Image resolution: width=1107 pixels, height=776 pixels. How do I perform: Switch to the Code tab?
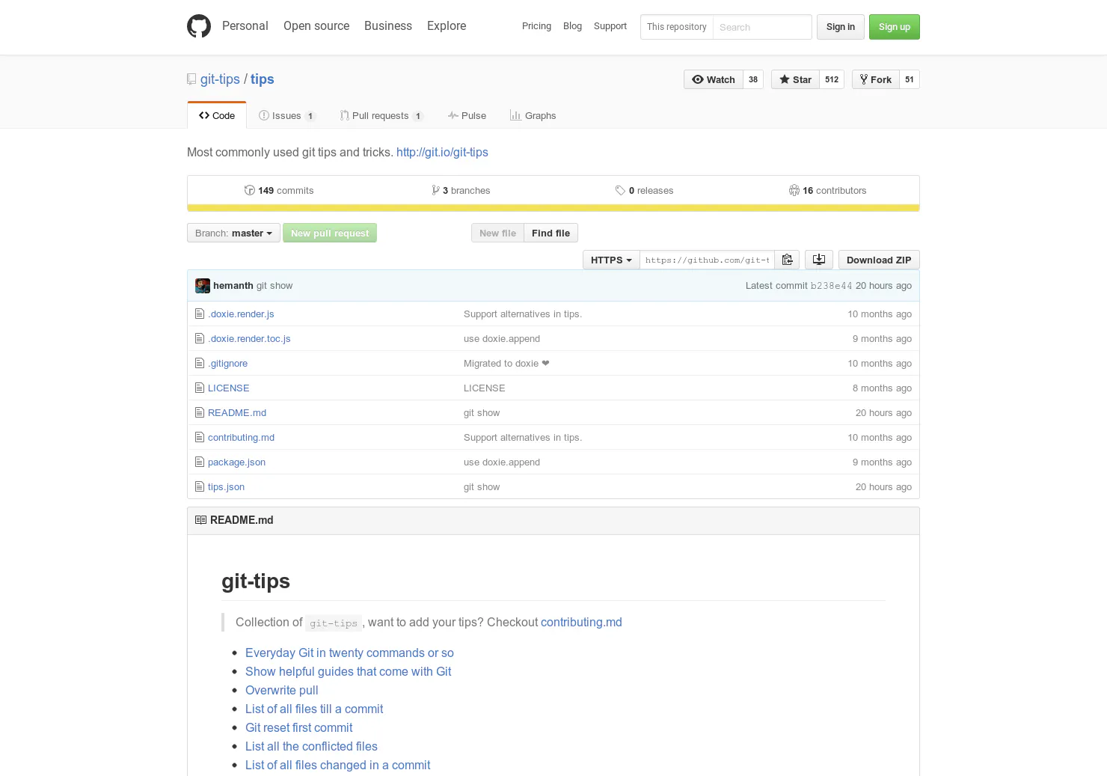tap(217, 115)
